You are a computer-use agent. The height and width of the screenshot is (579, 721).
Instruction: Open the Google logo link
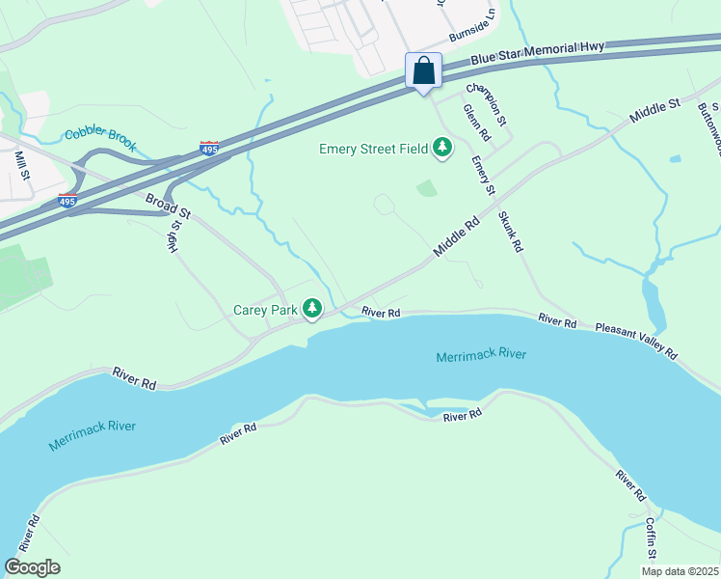coord(32,567)
